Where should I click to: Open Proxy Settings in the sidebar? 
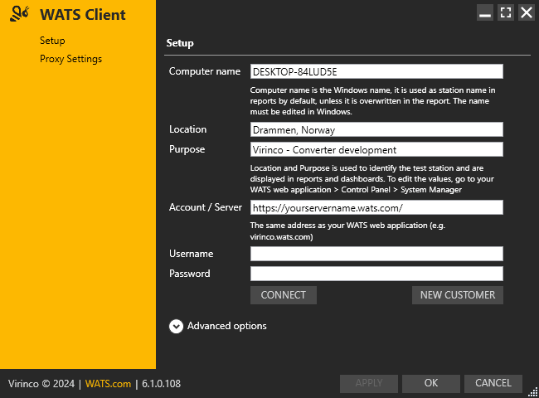tap(70, 59)
